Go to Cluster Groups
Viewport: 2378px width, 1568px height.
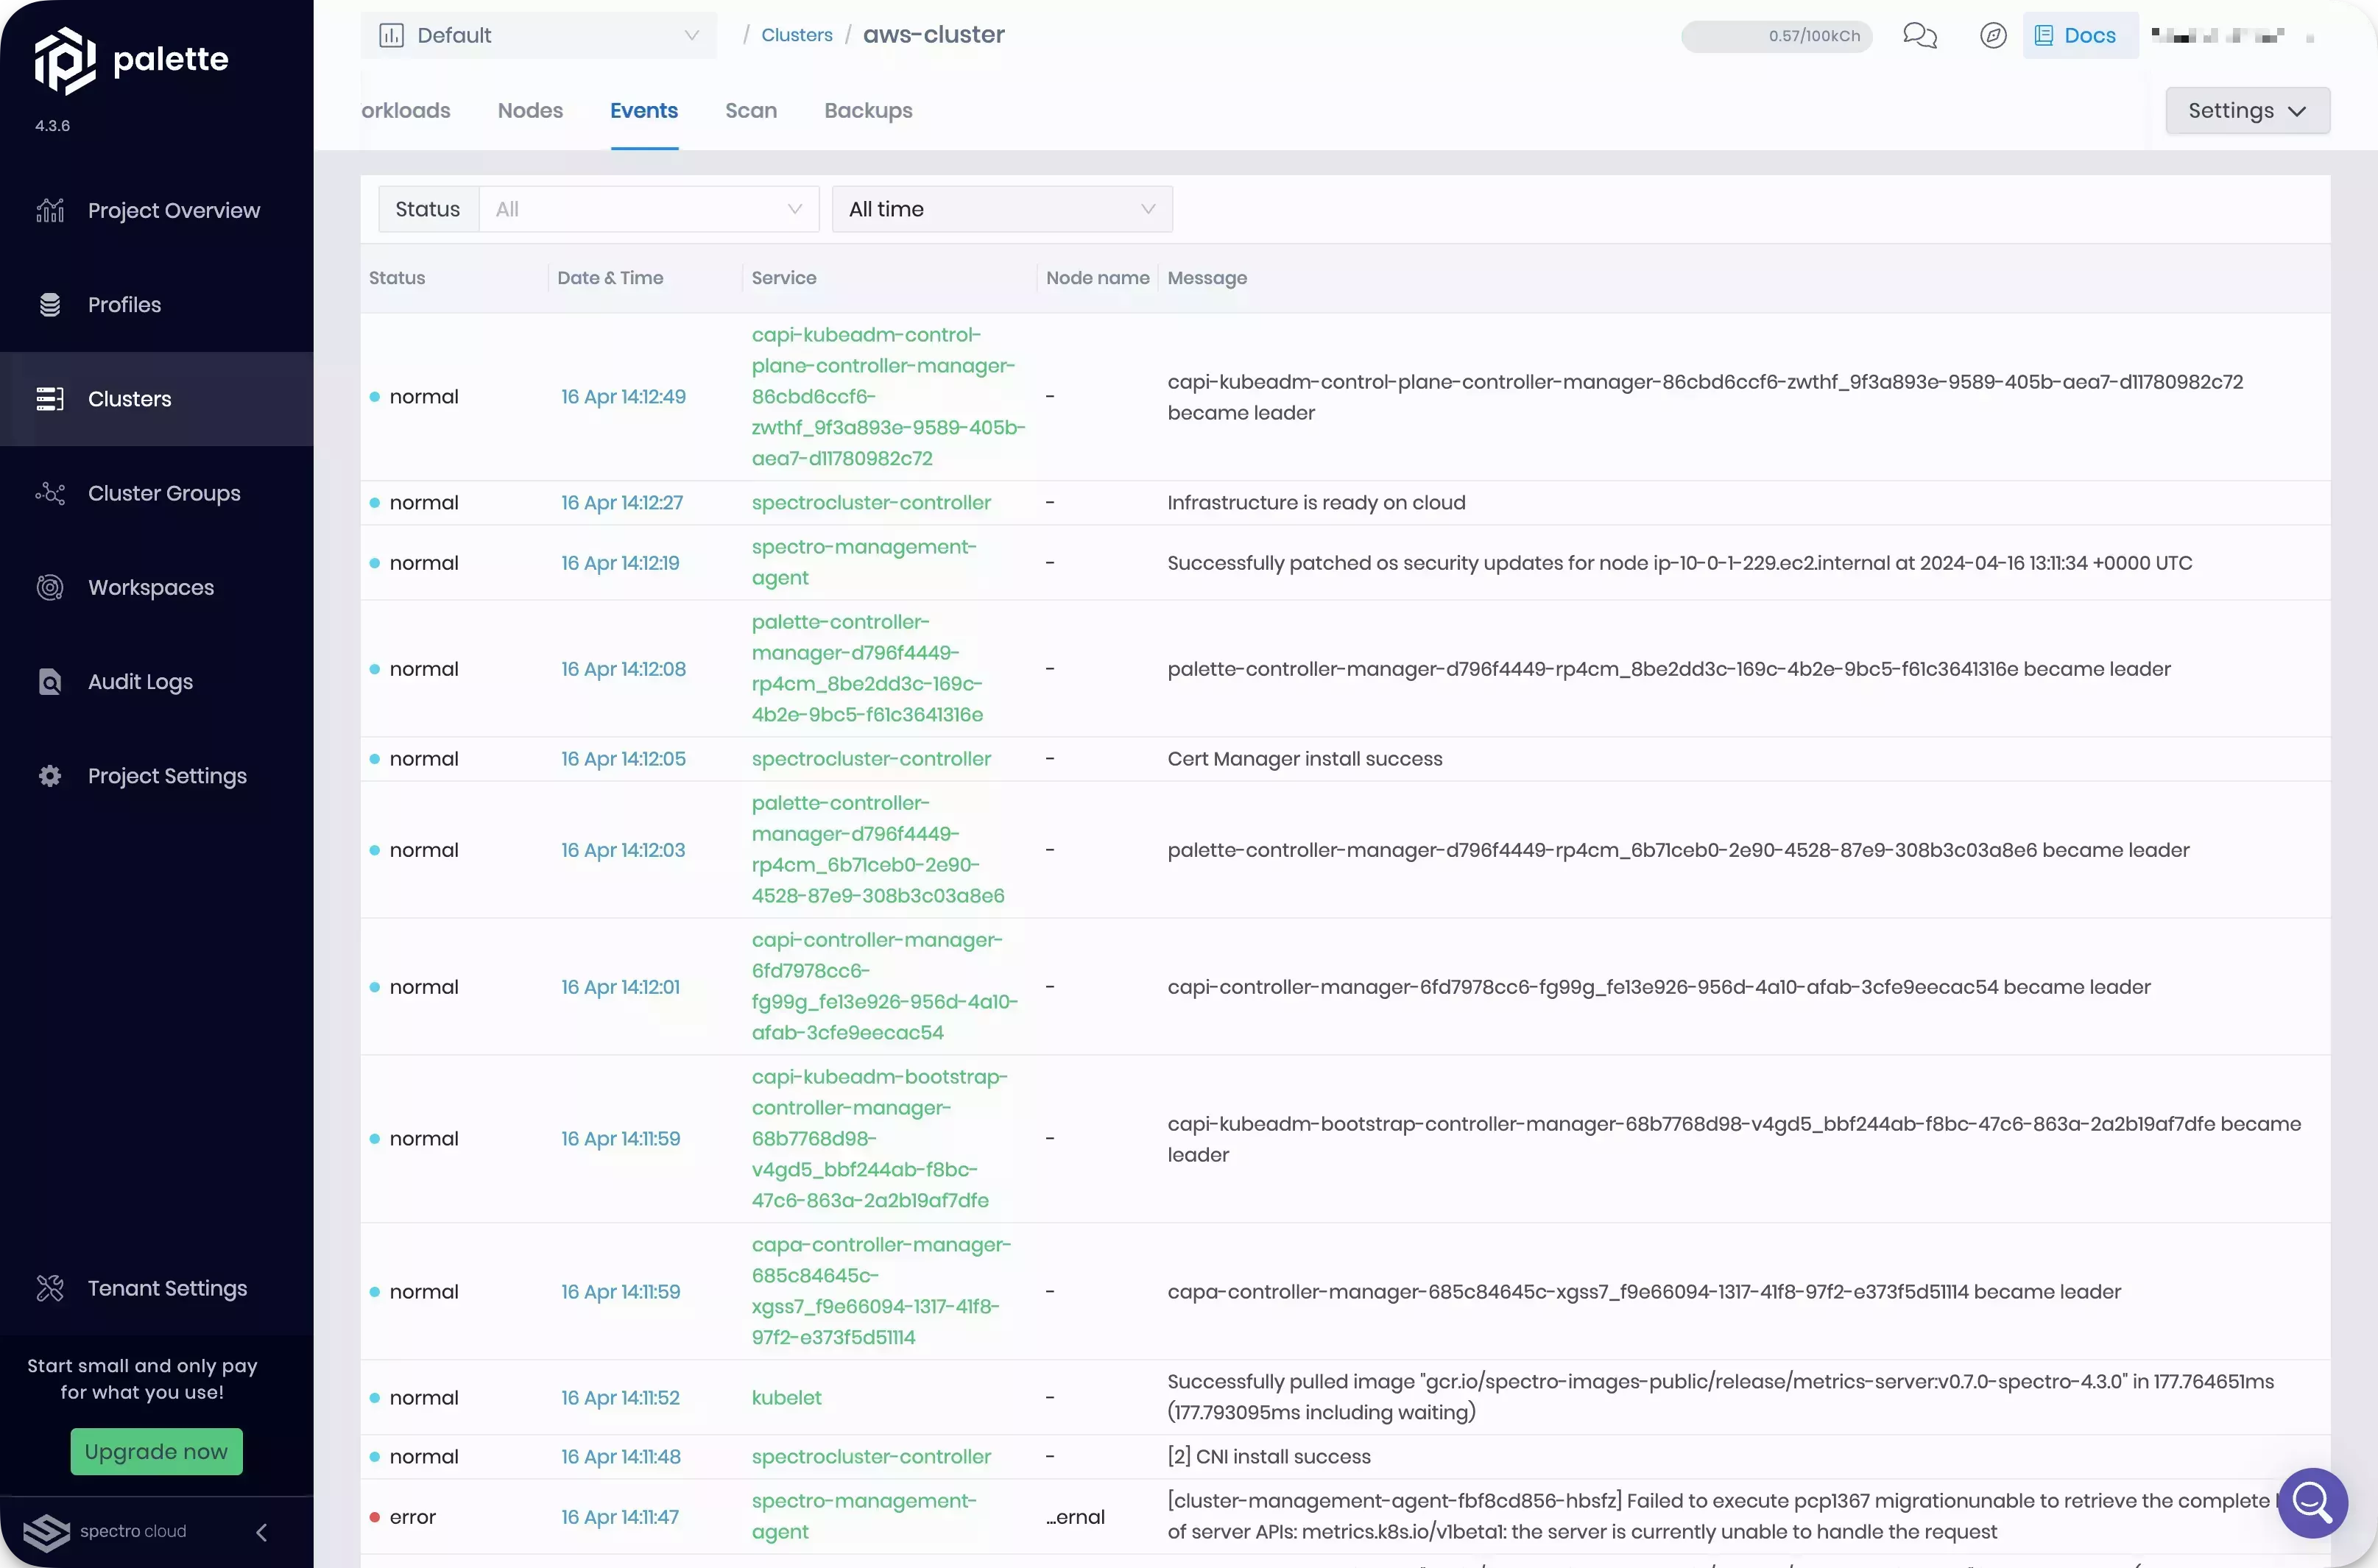click(164, 494)
